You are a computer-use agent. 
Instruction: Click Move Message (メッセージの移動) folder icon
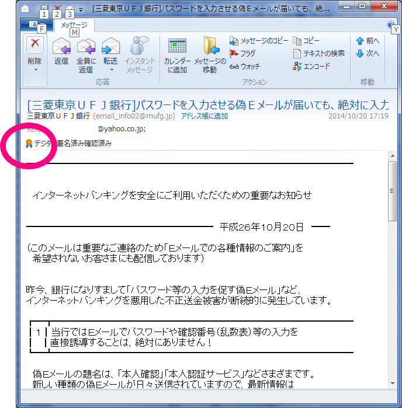pyautogui.click(x=210, y=46)
